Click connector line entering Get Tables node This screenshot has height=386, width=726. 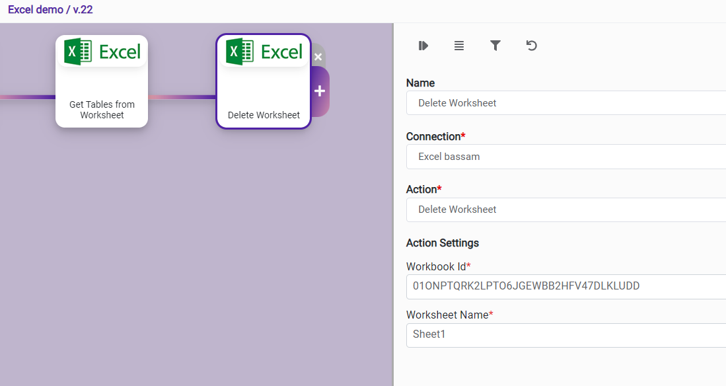28,97
